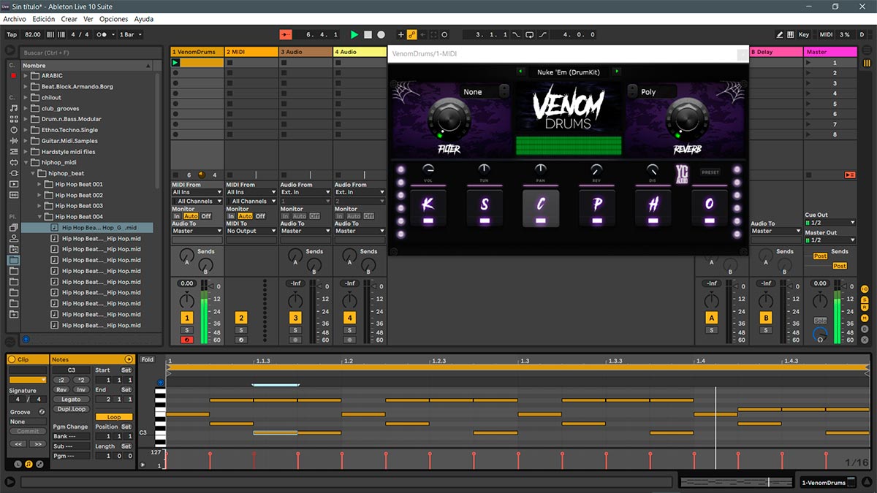Open the Archivo menu

[x=15, y=19]
